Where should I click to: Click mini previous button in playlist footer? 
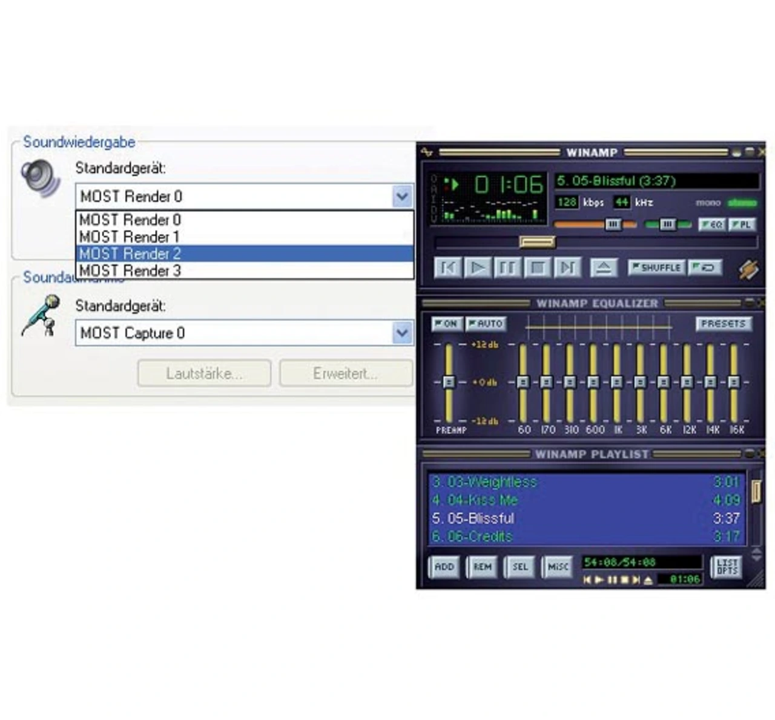pos(587,580)
